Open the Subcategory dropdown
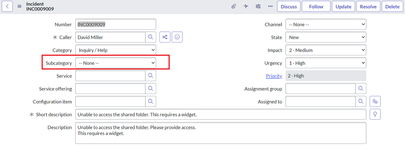The height and width of the screenshot is (149, 405). click(116, 63)
